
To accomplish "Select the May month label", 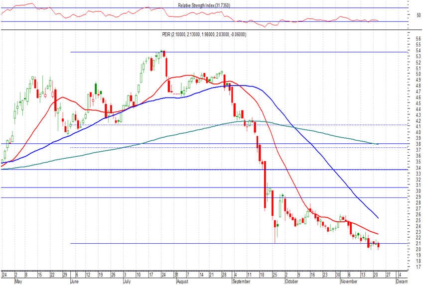I will click(18, 281).
